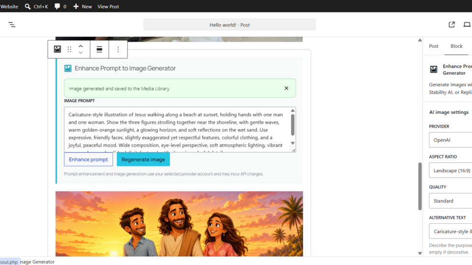Move block up with chevron

[81, 46]
